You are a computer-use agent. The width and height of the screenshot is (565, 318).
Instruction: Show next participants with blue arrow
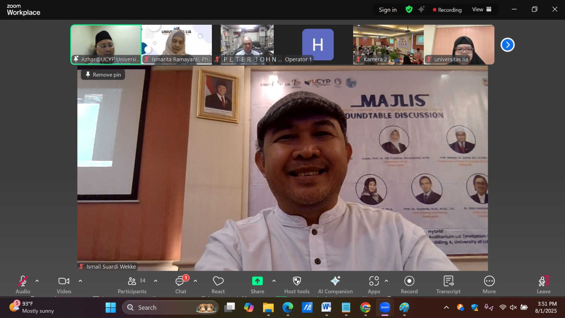coord(507,45)
